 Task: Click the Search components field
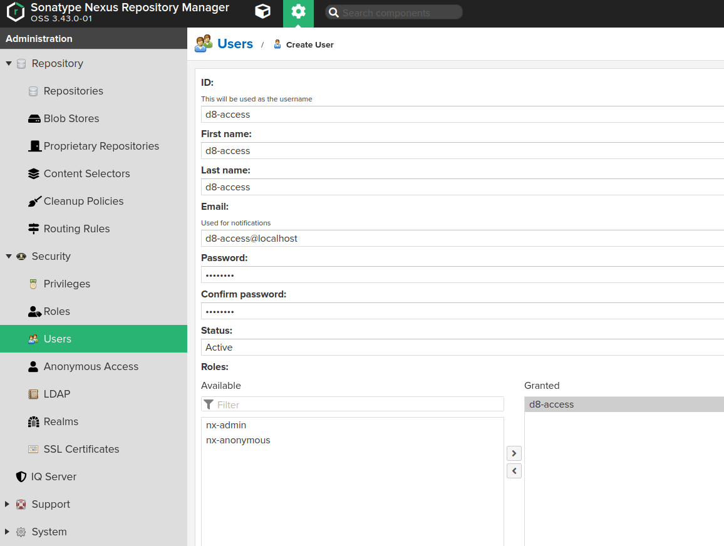[x=393, y=13]
